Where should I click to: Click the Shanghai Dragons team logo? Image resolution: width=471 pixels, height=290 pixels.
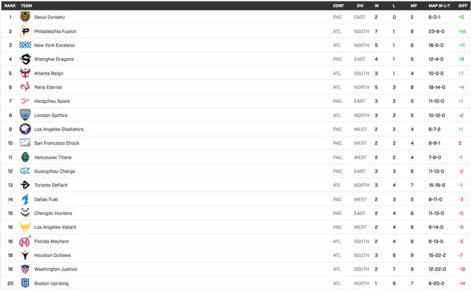pyautogui.click(x=25, y=59)
